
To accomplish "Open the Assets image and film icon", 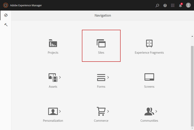I will (x=53, y=77).
